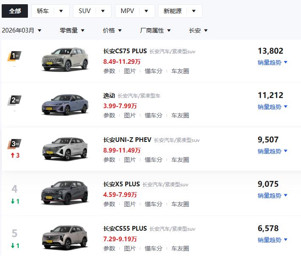Open 参数 link for 长安UNI-Z PHEV
Viewport: 301px width, 256px height.
coord(109,160)
